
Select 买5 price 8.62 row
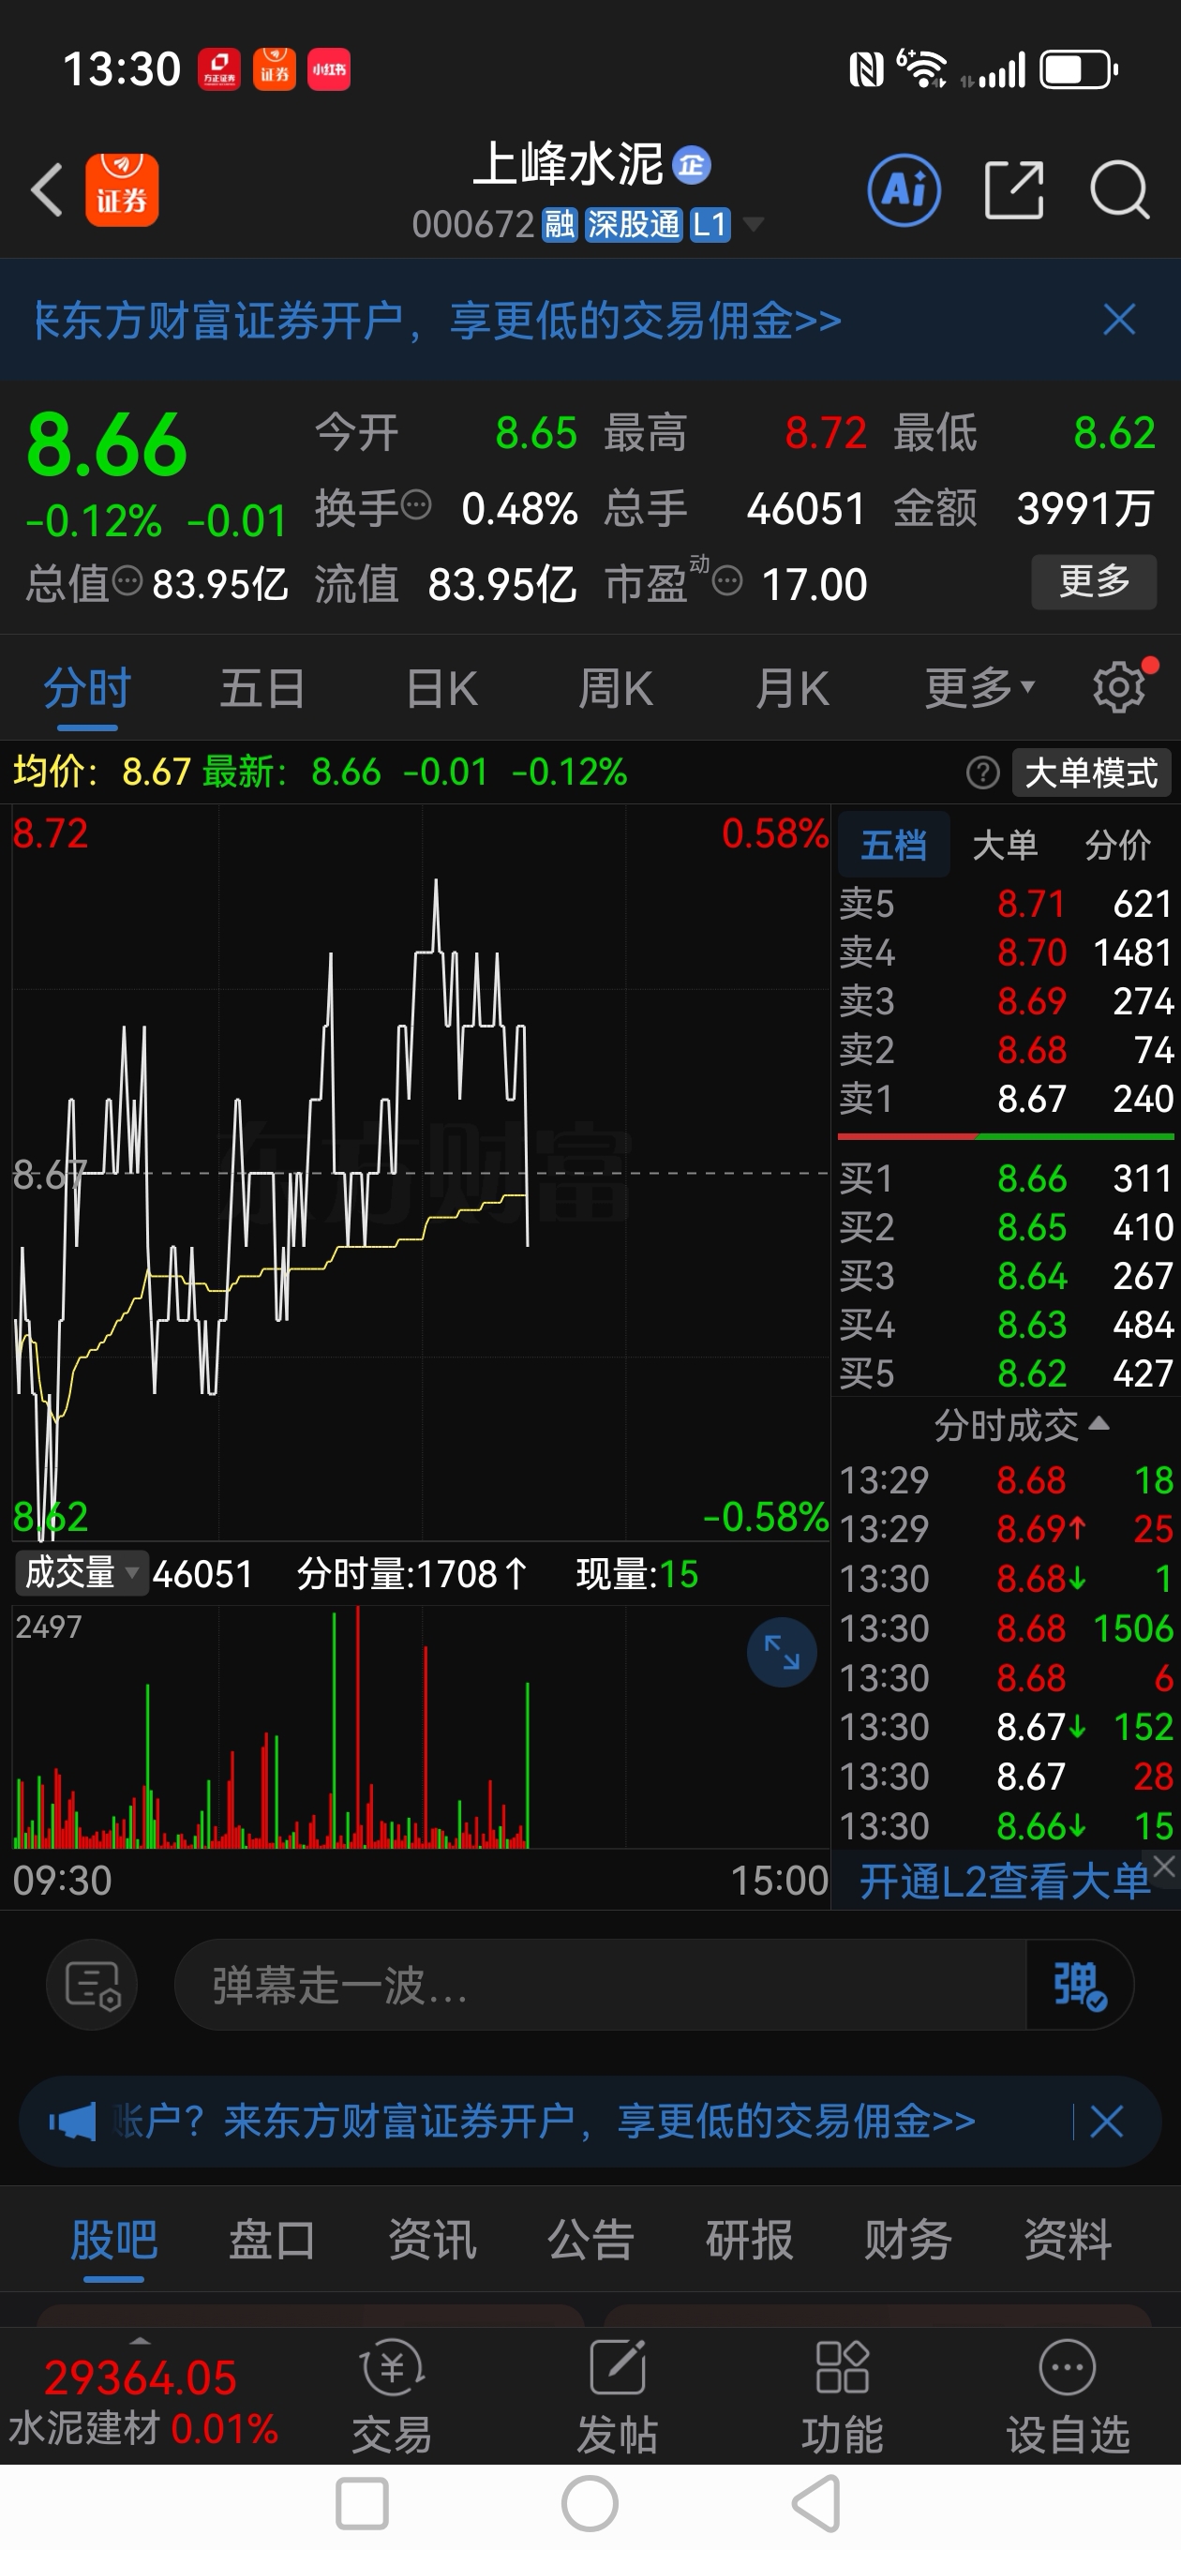(1006, 1373)
